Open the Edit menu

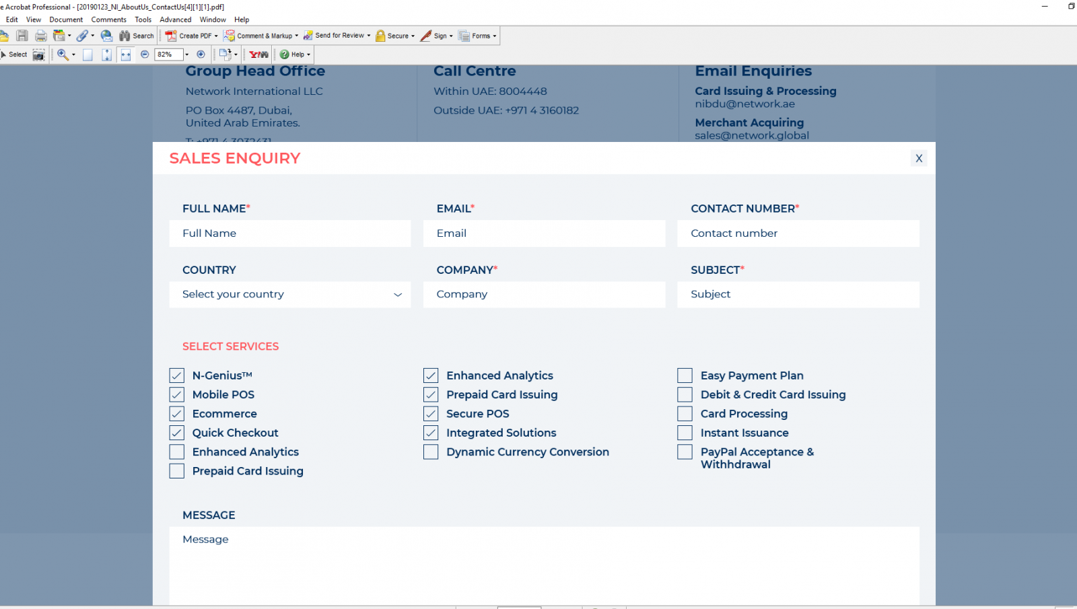(x=12, y=20)
